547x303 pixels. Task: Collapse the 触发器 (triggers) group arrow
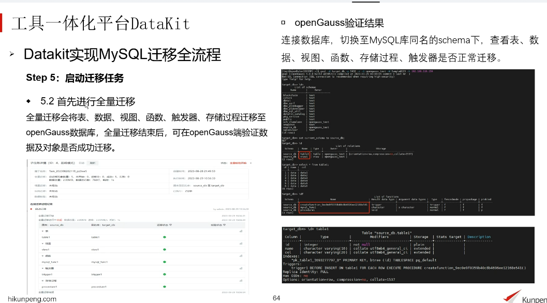click(43, 268)
